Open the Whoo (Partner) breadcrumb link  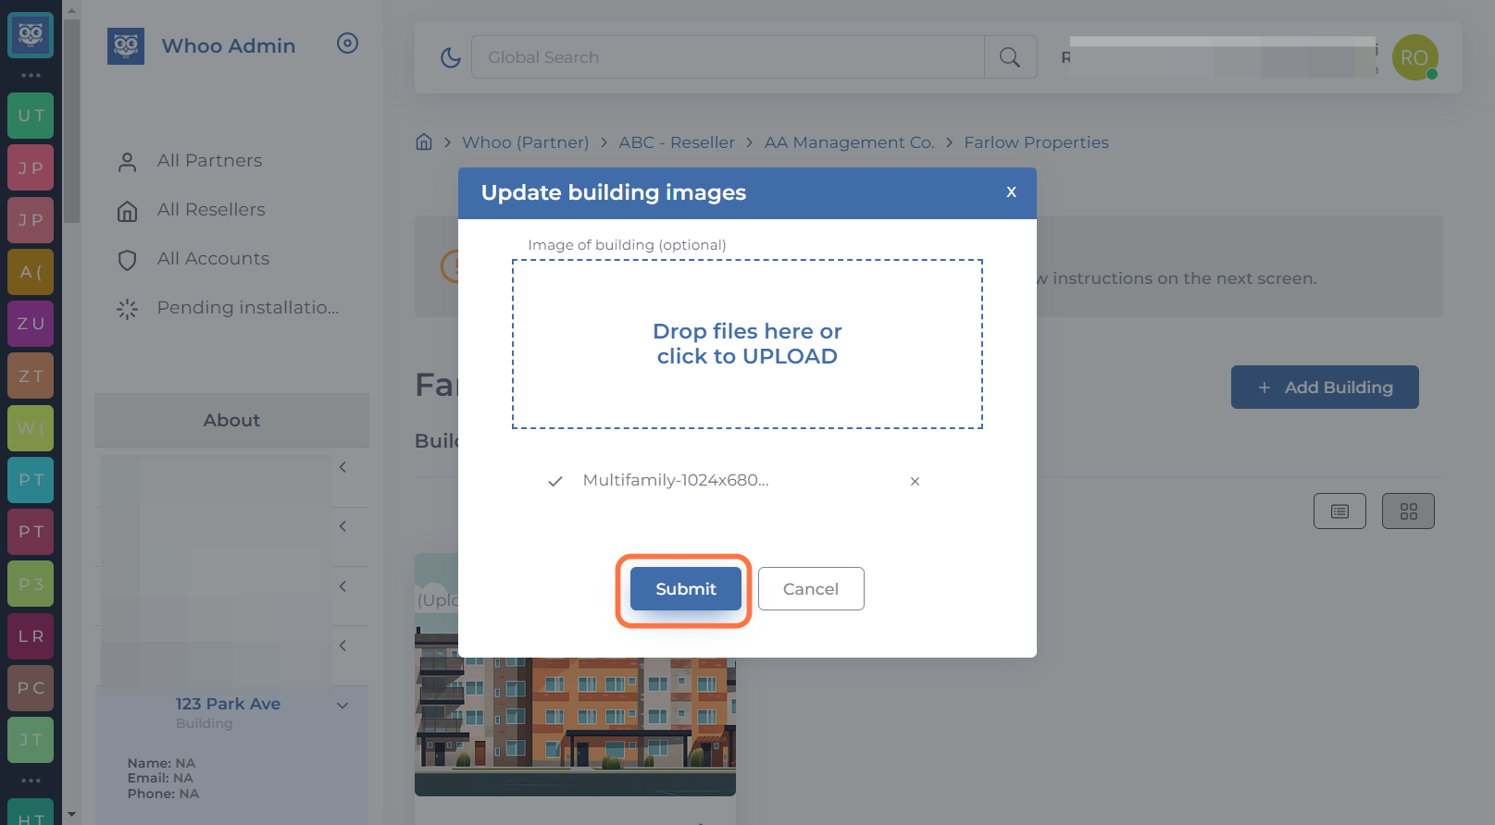click(526, 142)
